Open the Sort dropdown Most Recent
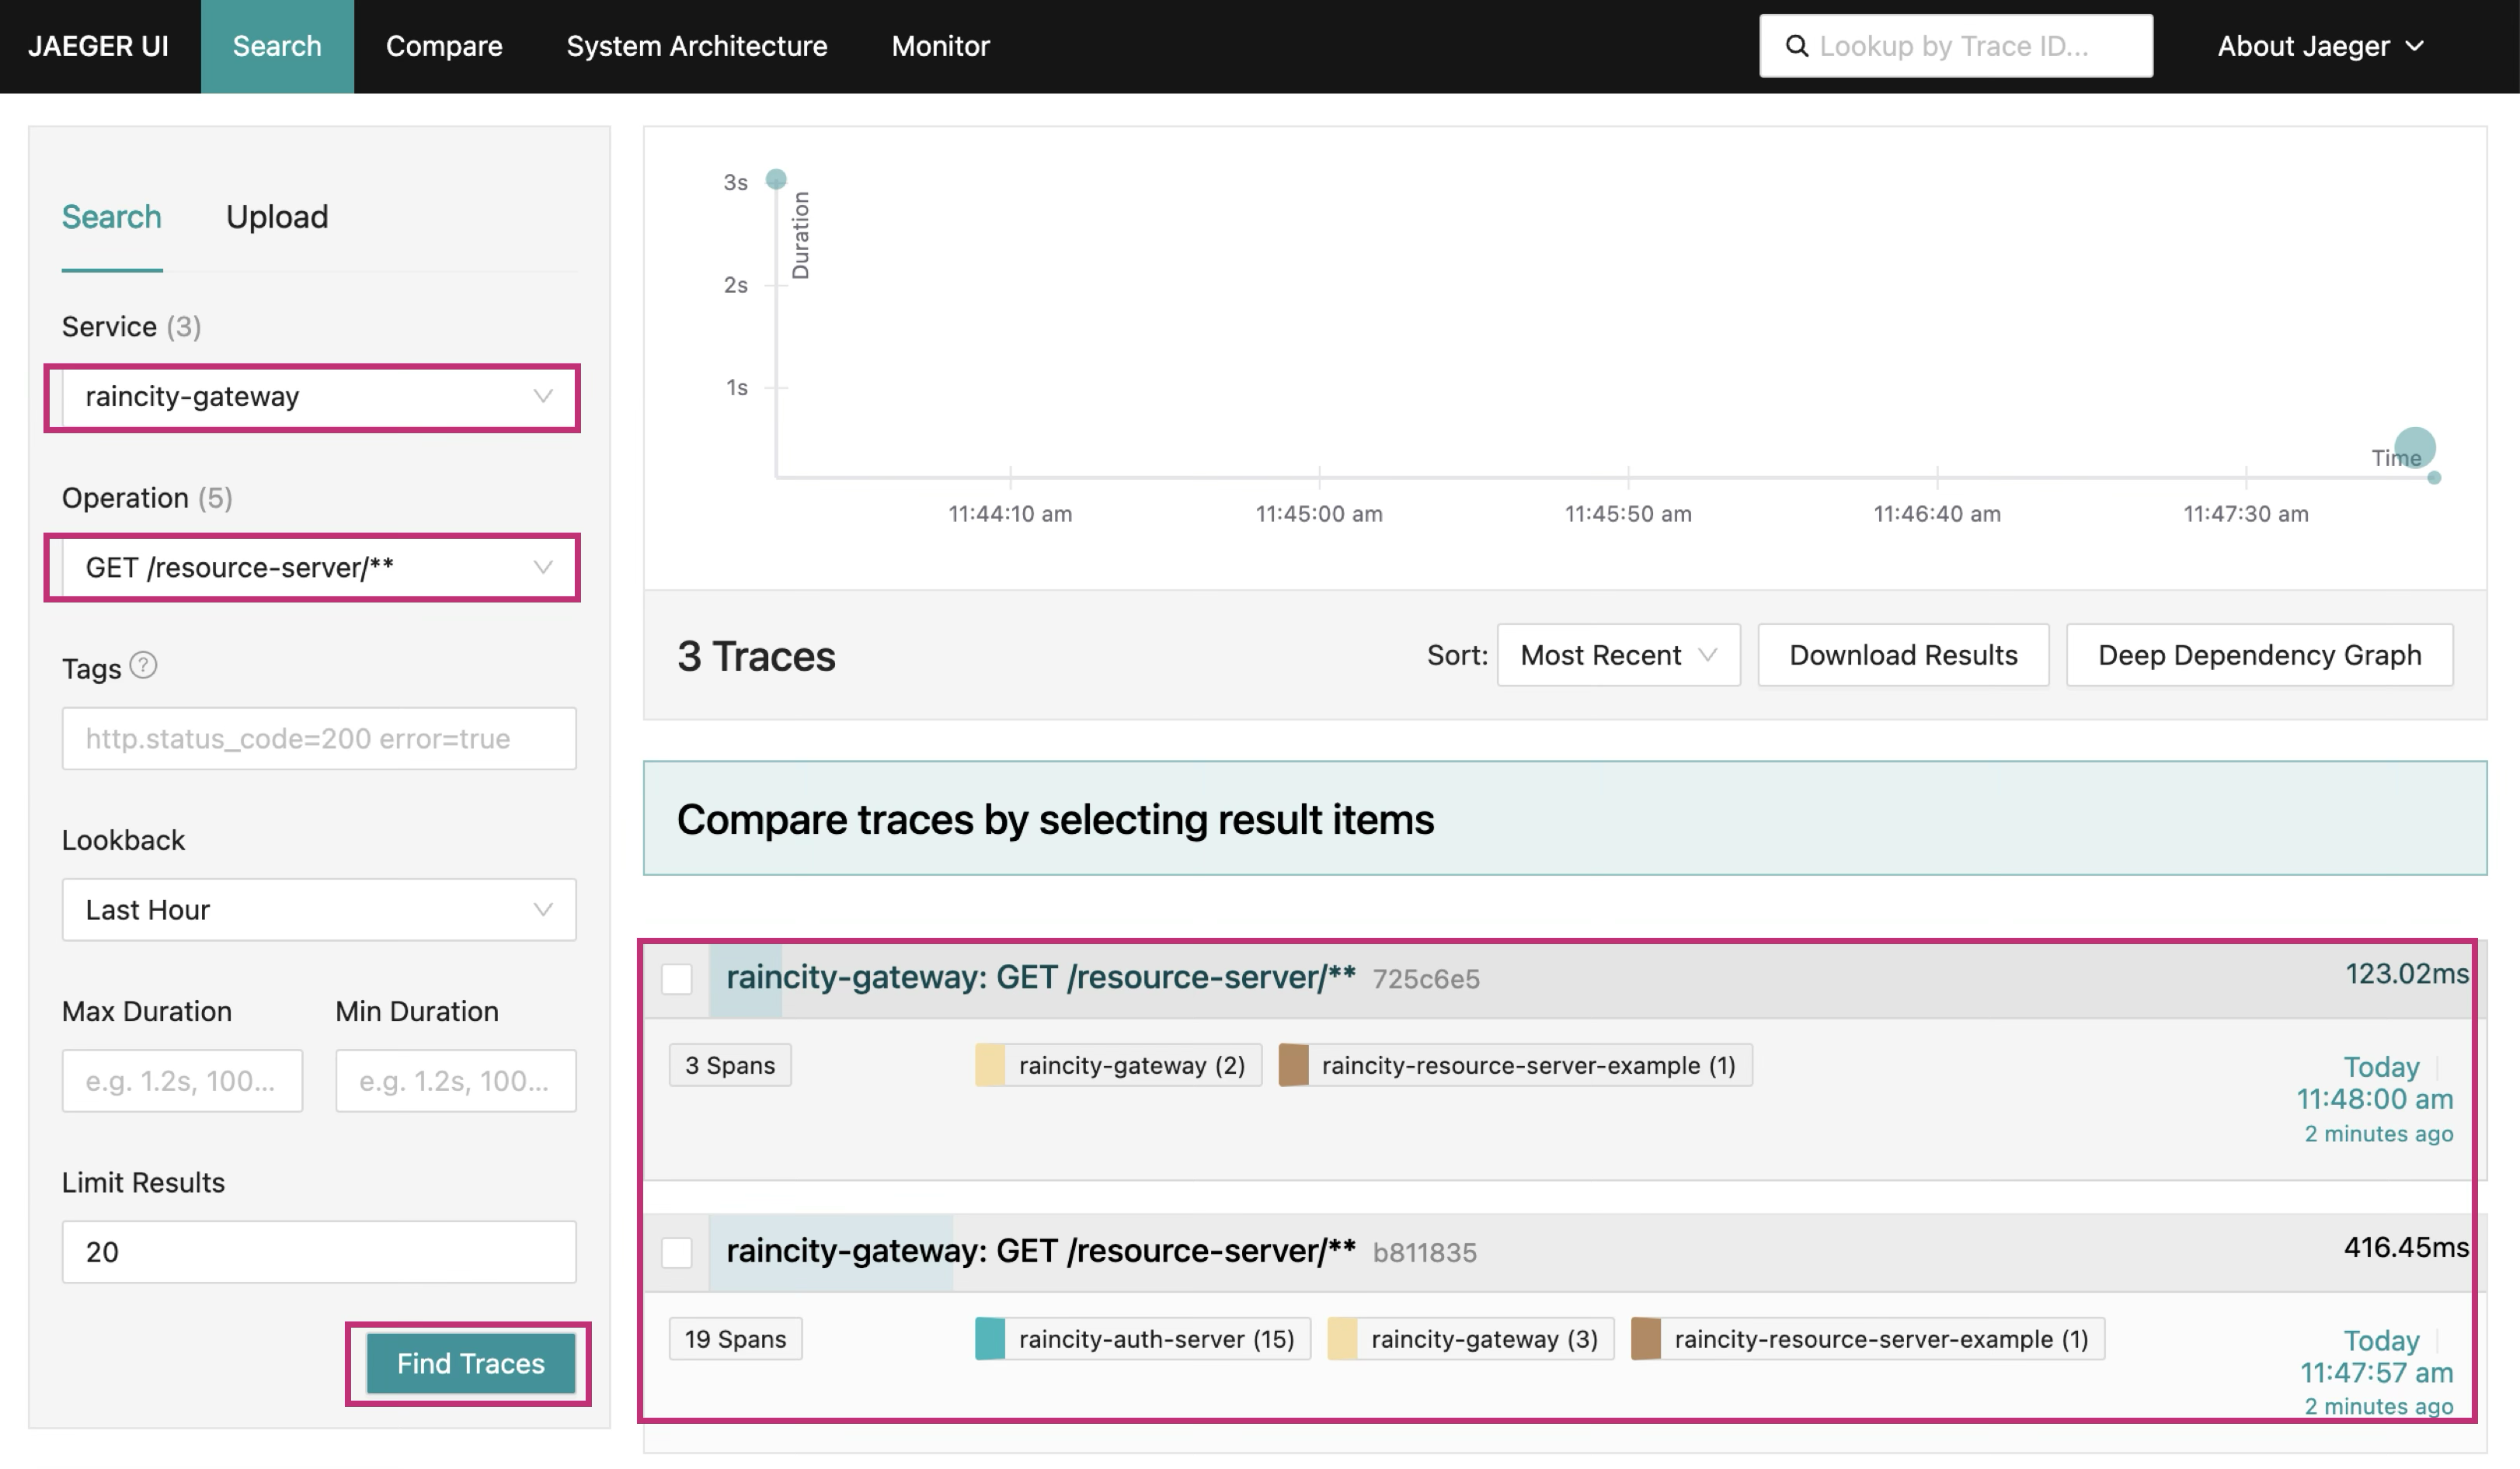The image size is (2520, 1469). point(1618,655)
